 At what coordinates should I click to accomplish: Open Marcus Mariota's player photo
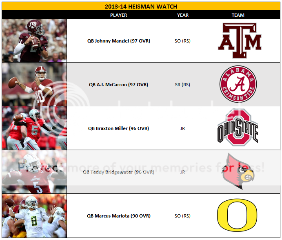(34, 215)
